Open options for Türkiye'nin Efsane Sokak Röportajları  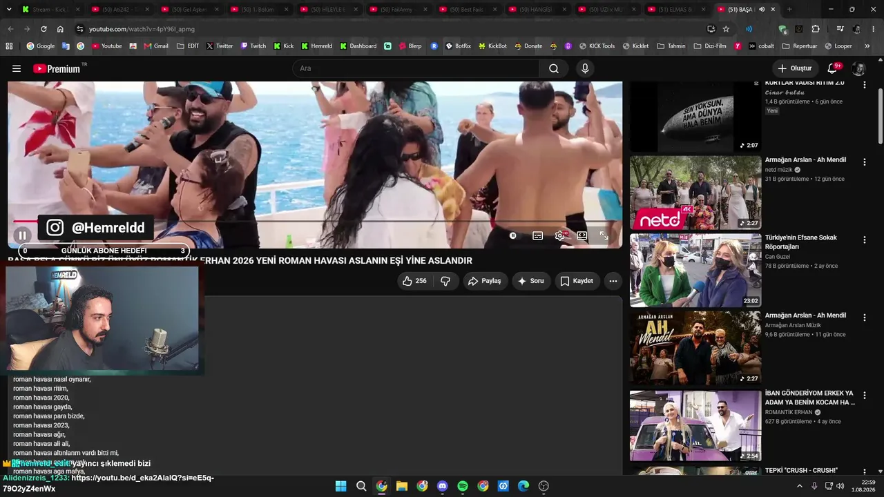(x=864, y=240)
